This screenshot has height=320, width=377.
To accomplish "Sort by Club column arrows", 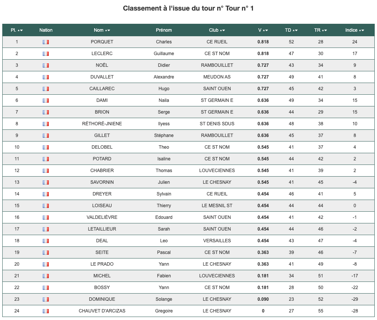I will click(222, 31).
